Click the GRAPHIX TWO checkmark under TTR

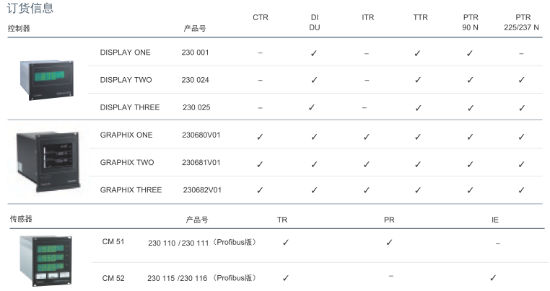[418, 164]
